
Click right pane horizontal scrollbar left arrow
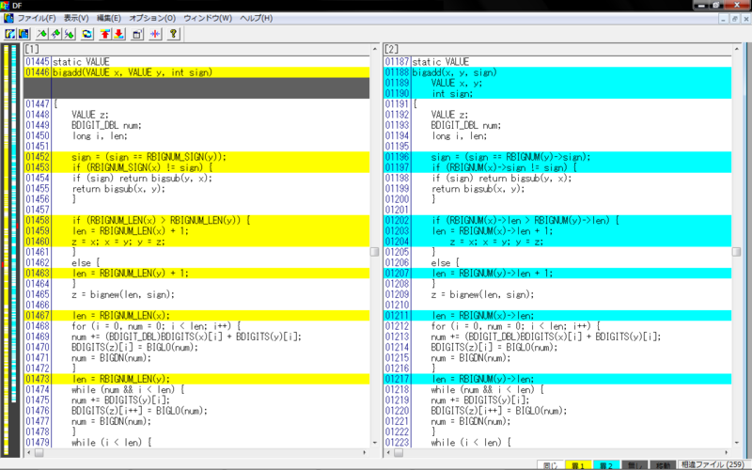389,452
